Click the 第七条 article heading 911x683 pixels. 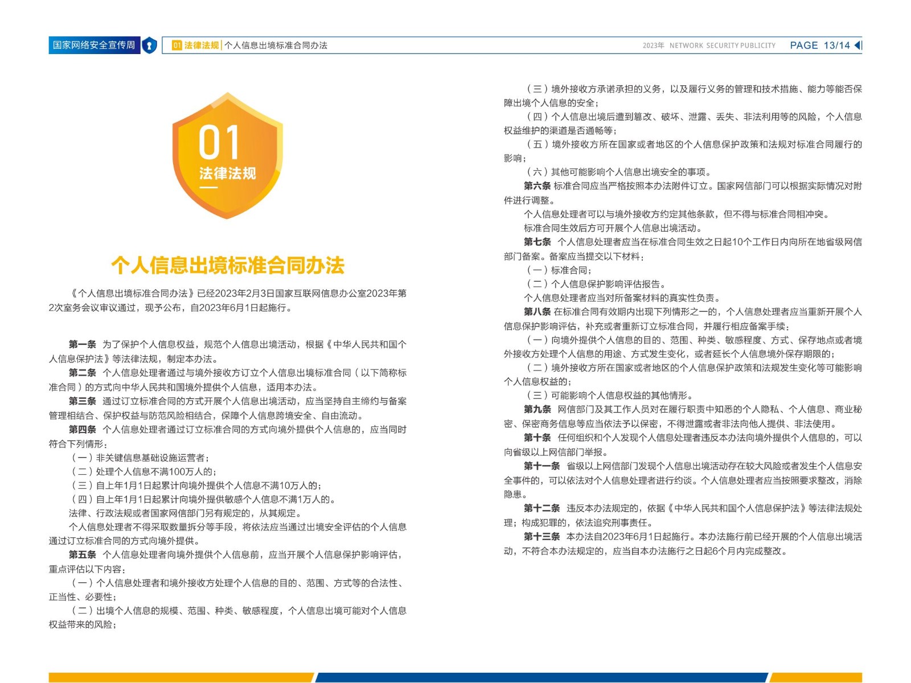(537, 242)
